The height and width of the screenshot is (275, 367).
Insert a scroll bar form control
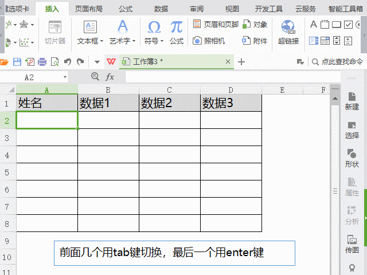click(337, 41)
